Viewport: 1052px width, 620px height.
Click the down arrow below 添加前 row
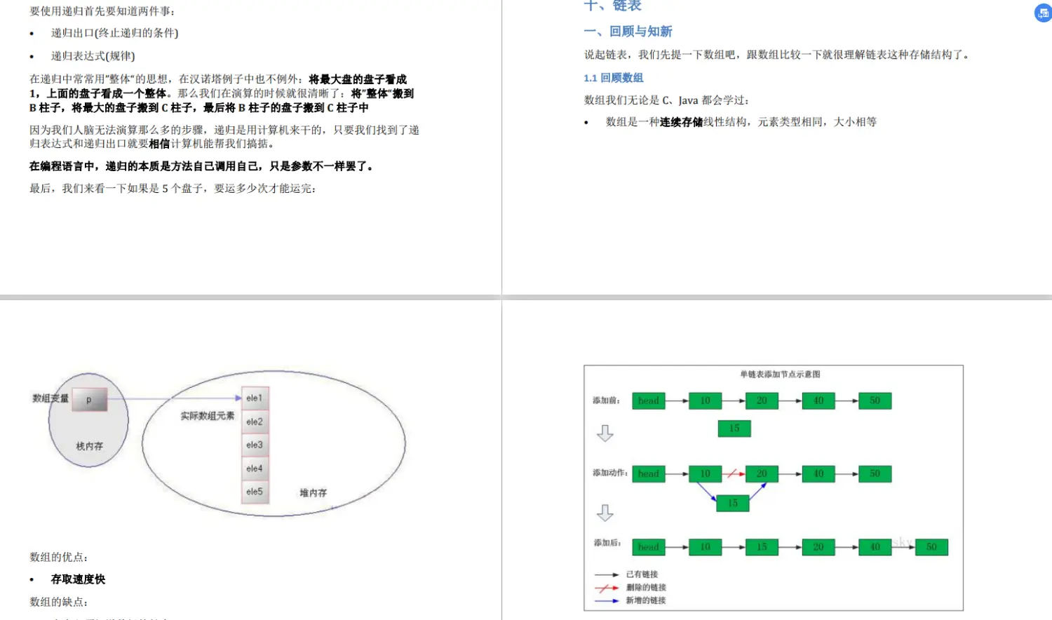pos(605,433)
